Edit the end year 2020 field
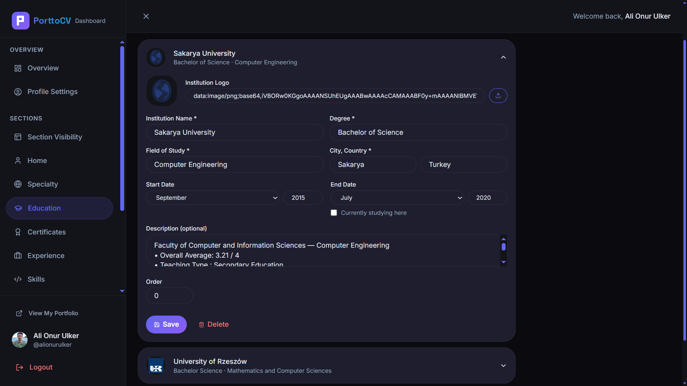 [487, 198]
